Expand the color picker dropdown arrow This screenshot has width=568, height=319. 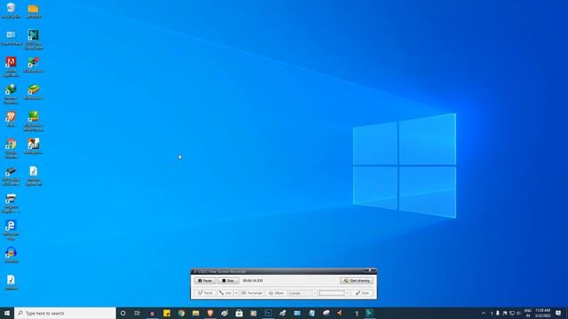347,293
